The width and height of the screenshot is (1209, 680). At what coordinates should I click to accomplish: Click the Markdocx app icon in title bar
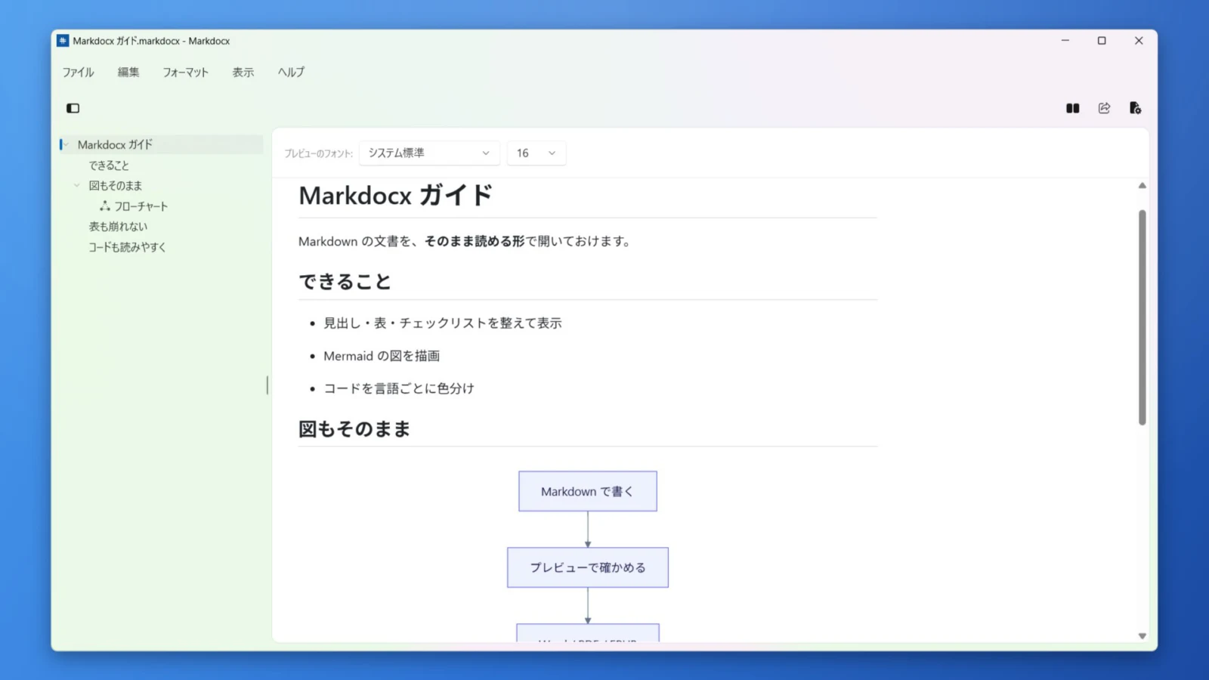pyautogui.click(x=63, y=41)
